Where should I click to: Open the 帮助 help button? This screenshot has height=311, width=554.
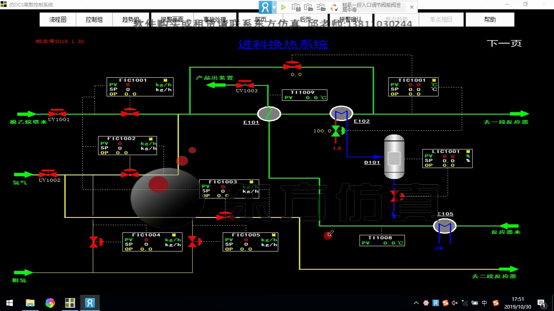(490, 19)
